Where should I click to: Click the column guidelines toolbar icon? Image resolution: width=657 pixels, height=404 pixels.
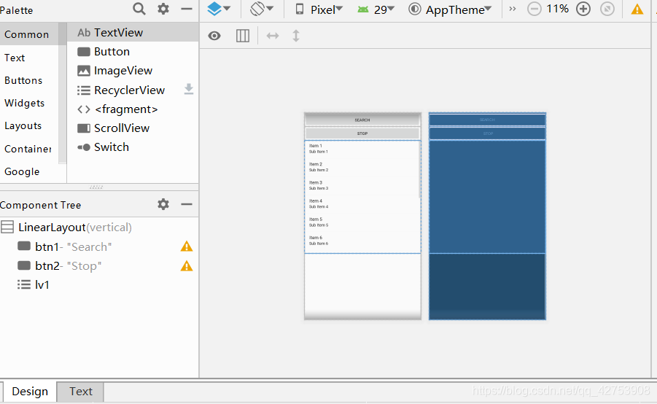[243, 36]
